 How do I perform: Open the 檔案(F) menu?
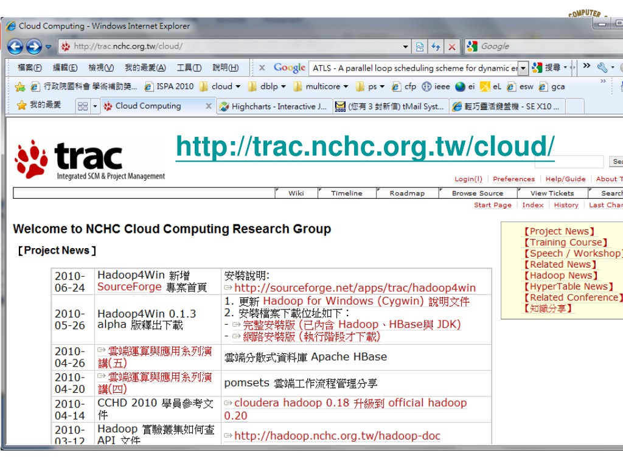(x=29, y=67)
